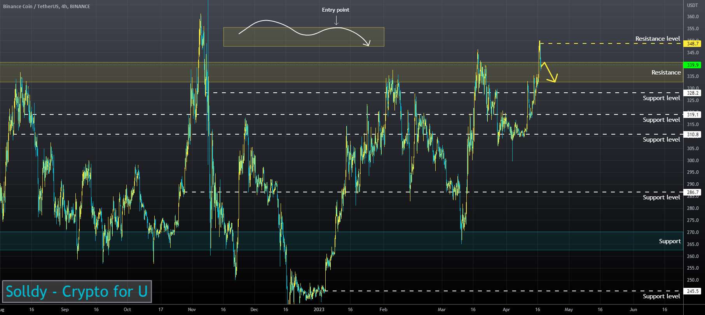This screenshot has width=705, height=315.
Task: Select 'Support level' label under 328.2 line
Action: click(661, 98)
